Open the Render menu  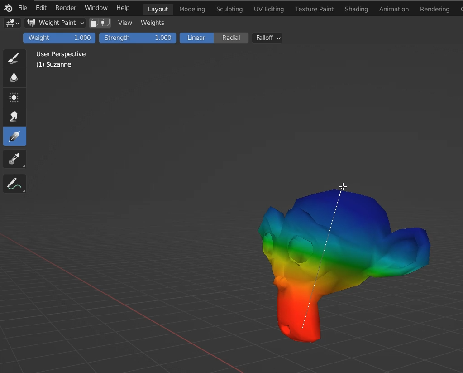click(66, 8)
